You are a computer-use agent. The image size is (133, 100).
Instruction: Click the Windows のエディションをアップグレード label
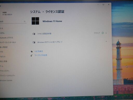pyautogui.click(x=50, y=42)
